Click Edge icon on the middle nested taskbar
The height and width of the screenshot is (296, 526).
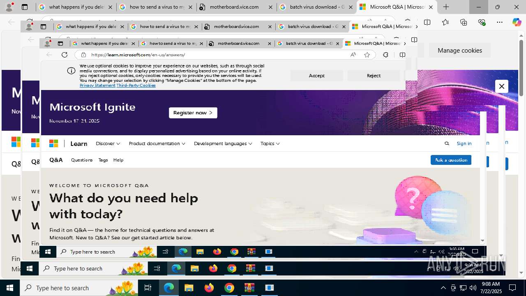pos(176,268)
